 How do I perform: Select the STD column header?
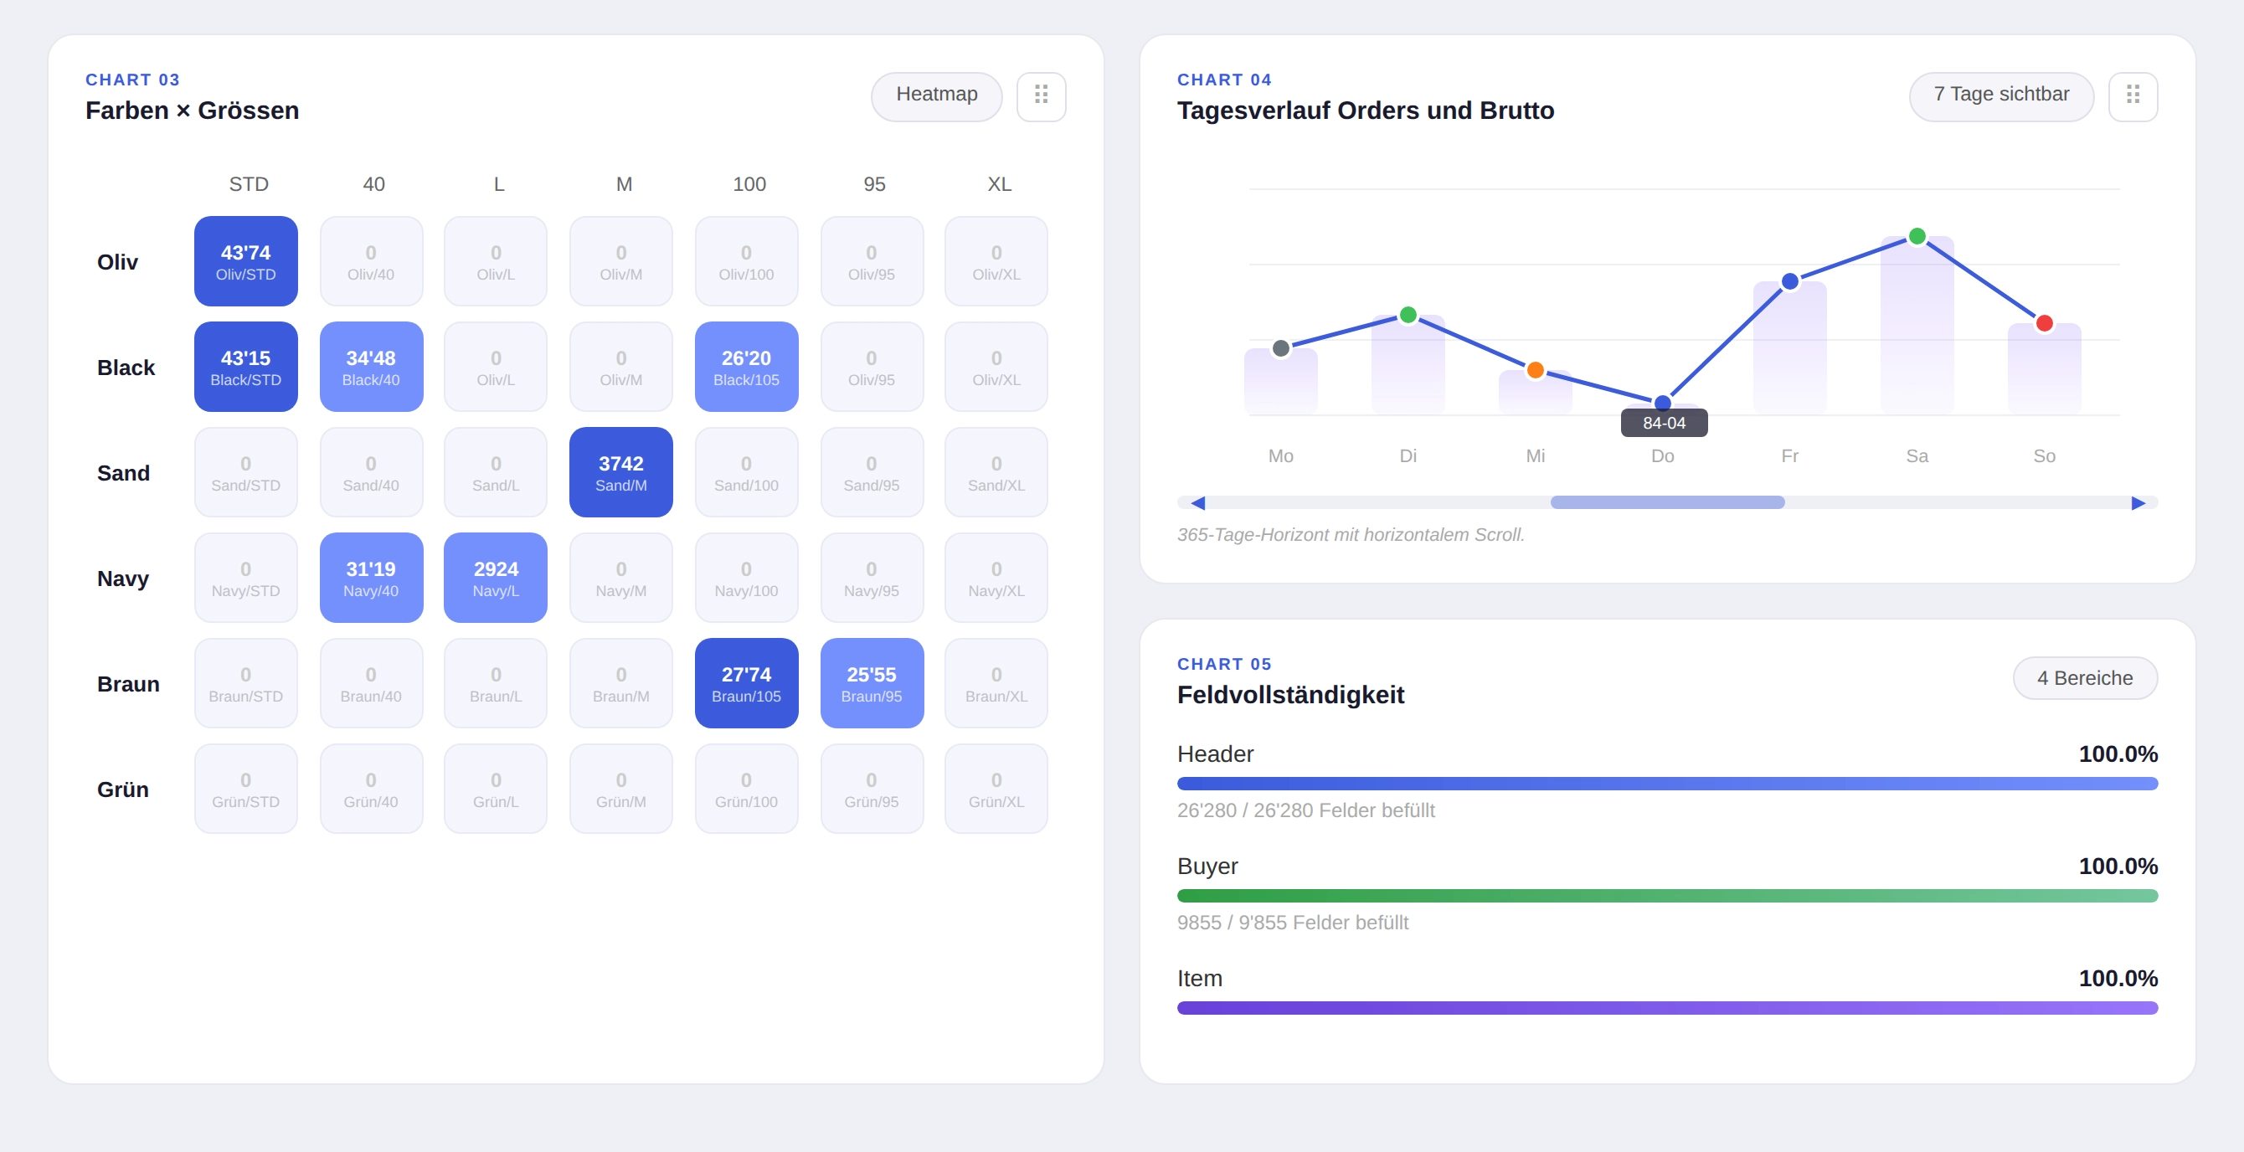[249, 183]
